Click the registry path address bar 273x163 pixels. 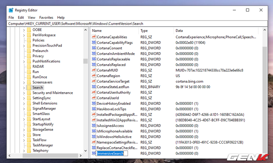137,23
